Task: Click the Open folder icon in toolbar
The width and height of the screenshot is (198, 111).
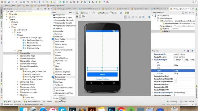Action: pos(2,2)
